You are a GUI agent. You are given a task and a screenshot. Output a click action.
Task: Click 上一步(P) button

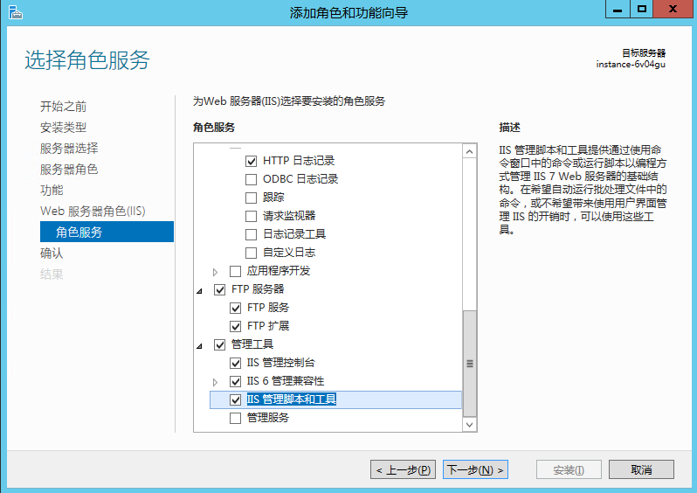click(403, 469)
